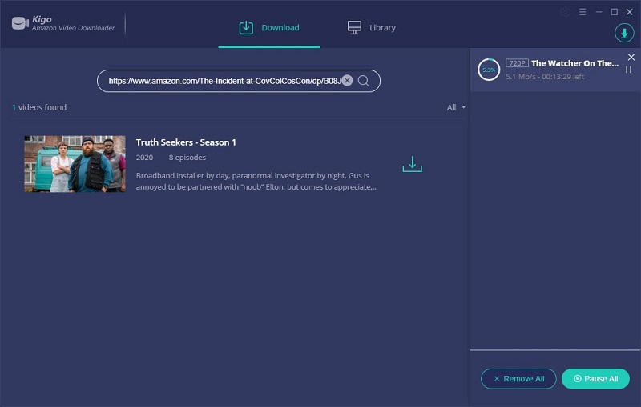Select The Watcher On The... item title
Viewport: 641px width, 407px height.
click(x=574, y=63)
